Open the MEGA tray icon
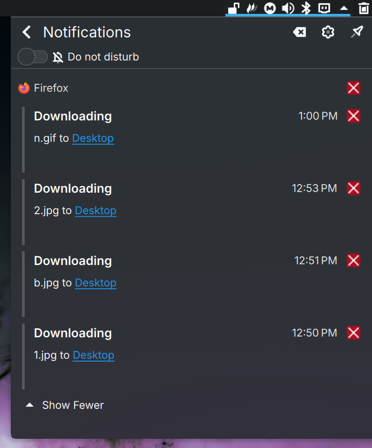 (270, 8)
